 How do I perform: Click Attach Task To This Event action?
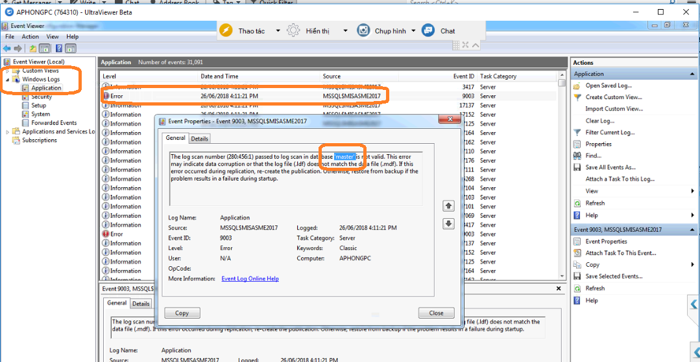click(621, 253)
